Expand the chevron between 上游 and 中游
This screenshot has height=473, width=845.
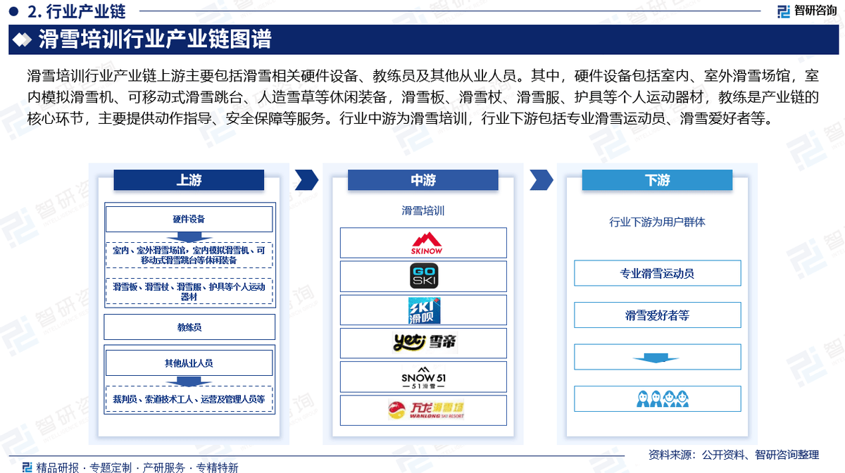click(x=303, y=180)
